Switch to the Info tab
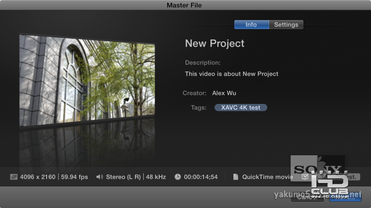 pos(251,24)
